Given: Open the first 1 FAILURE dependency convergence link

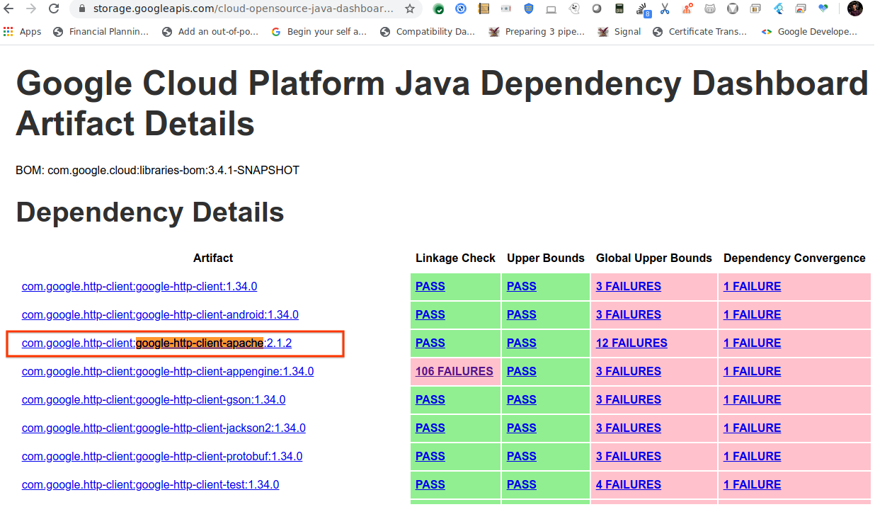Looking at the screenshot, I should click(752, 286).
